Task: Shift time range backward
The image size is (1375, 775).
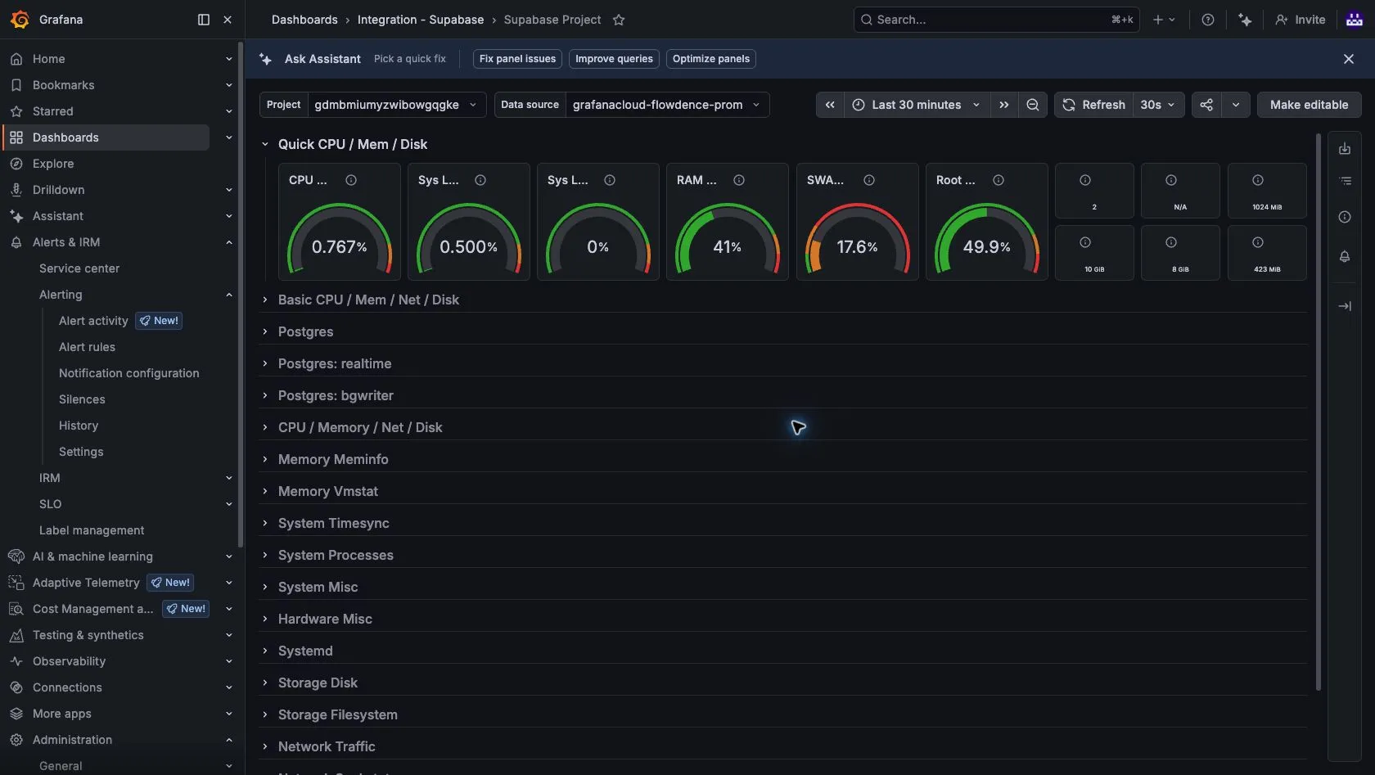Action: point(830,105)
